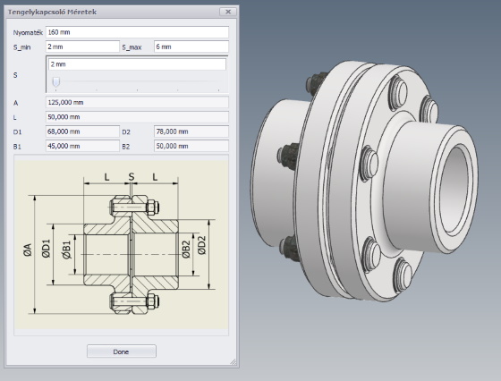Edit the S_min value field
The width and height of the screenshot is (501, 381).
coord(82,47)
